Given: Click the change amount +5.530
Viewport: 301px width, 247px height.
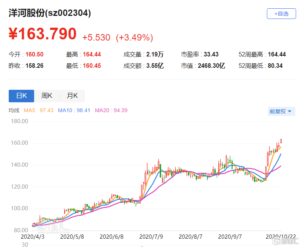Looking at the screenshot, I should click(96, 38).
